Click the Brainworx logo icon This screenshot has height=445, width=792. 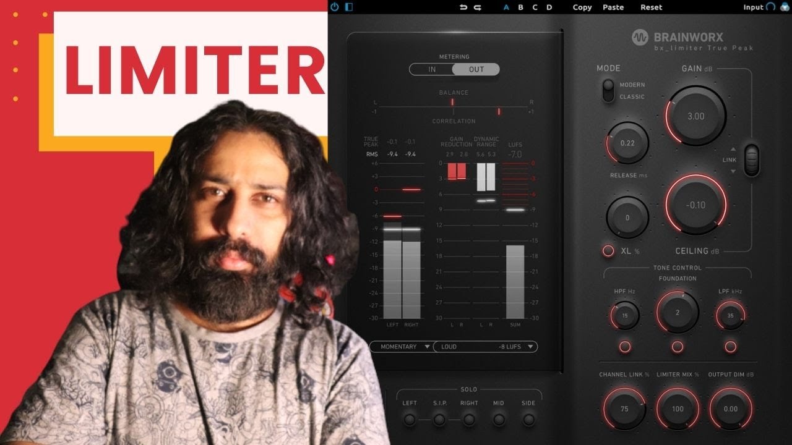(x=640, y=38)
